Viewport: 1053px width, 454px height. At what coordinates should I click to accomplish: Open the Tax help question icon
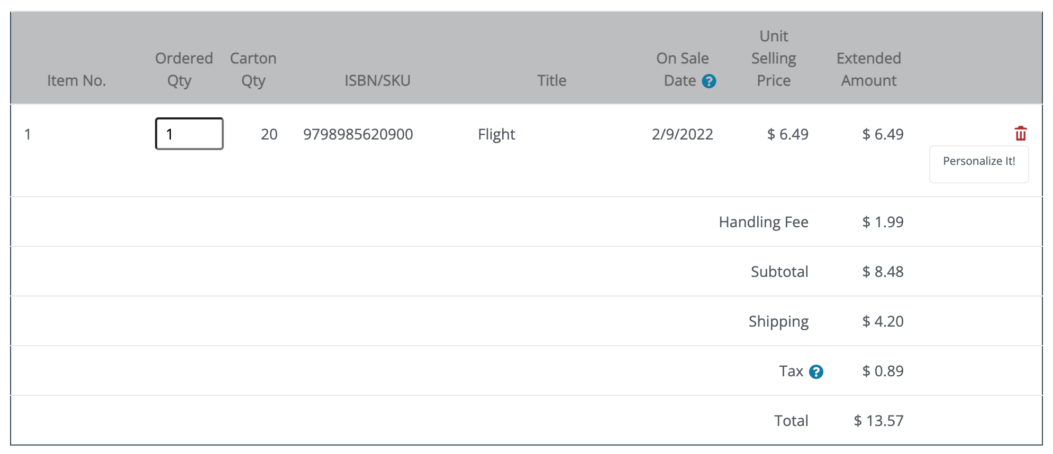click(x=816, y=372)
